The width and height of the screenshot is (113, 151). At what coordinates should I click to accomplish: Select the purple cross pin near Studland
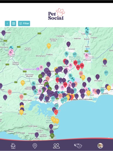(51, 126)
